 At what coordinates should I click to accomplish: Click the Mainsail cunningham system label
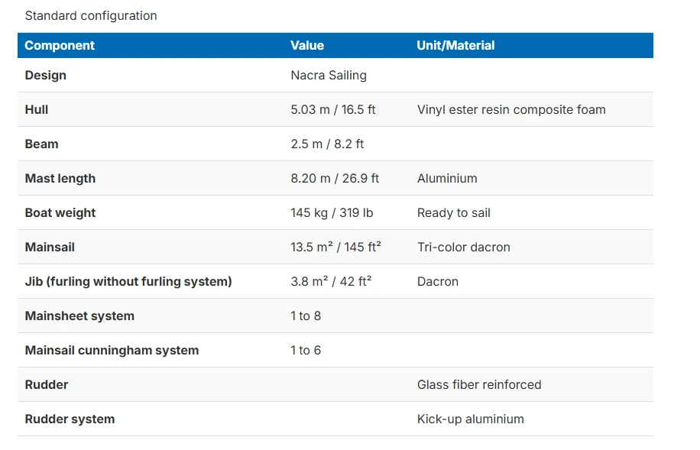112,351
